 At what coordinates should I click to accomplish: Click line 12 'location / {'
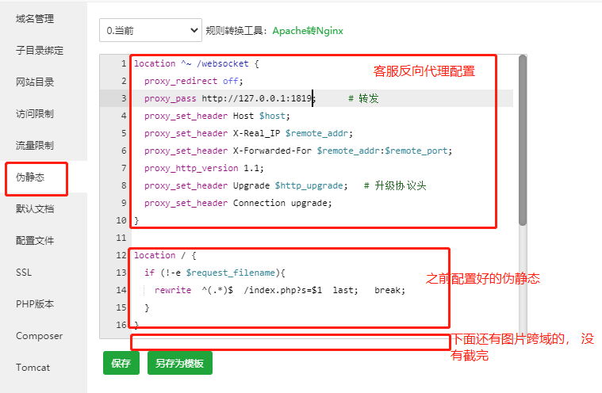click(165, 255)
